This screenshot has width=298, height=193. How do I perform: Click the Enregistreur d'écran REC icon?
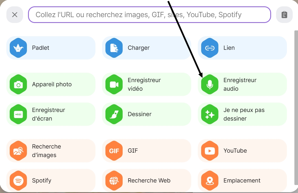[x=18, y=114]
